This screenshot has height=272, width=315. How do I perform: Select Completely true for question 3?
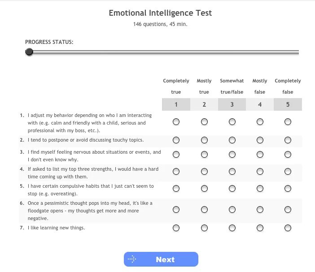point(176,155)
